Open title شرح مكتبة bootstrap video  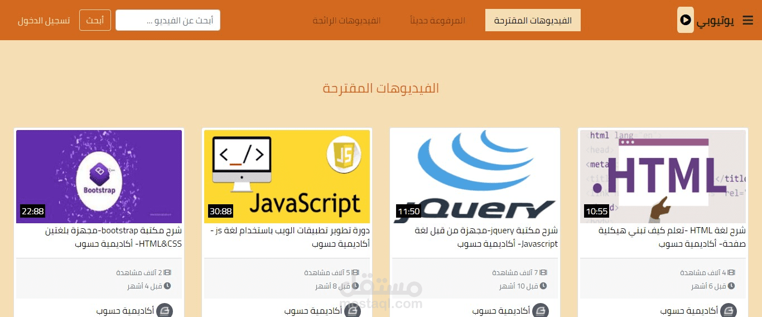pos(113,237)
